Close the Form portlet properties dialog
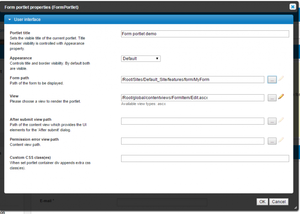Viewport: 300px width, 214px height. click(x=292, y=7)
